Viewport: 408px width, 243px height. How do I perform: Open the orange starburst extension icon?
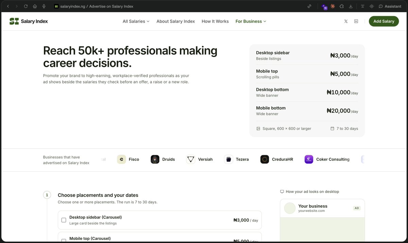click(x=333, y=6)
